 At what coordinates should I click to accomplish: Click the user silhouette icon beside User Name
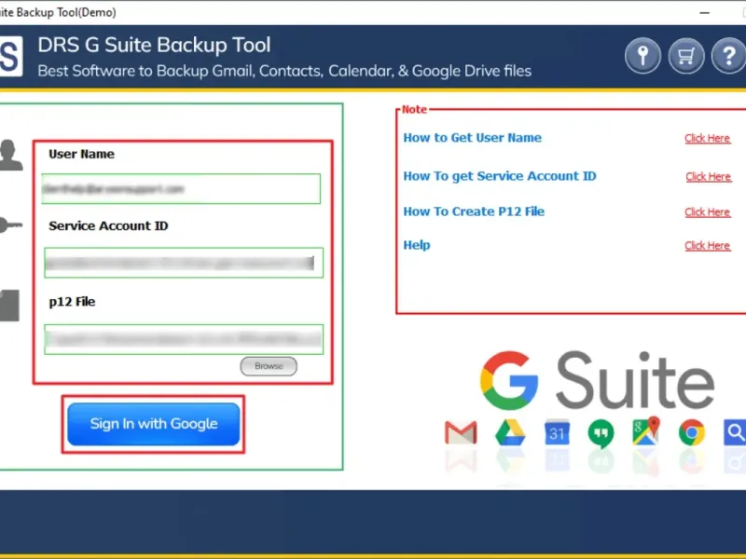[10, 155]
